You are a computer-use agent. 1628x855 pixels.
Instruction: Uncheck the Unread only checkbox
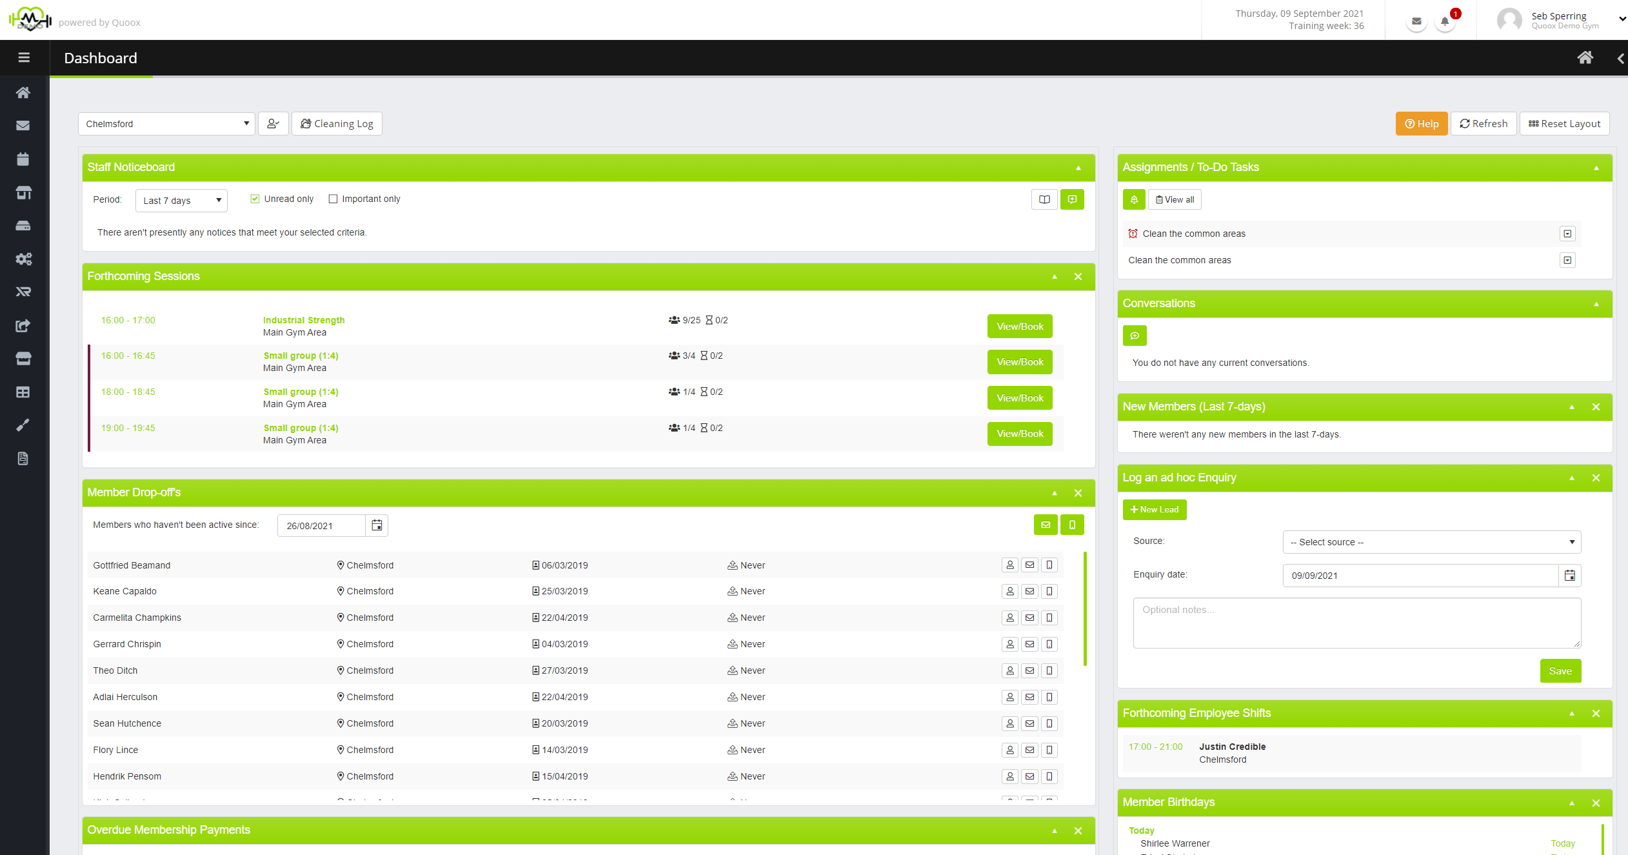pos(255,199)
